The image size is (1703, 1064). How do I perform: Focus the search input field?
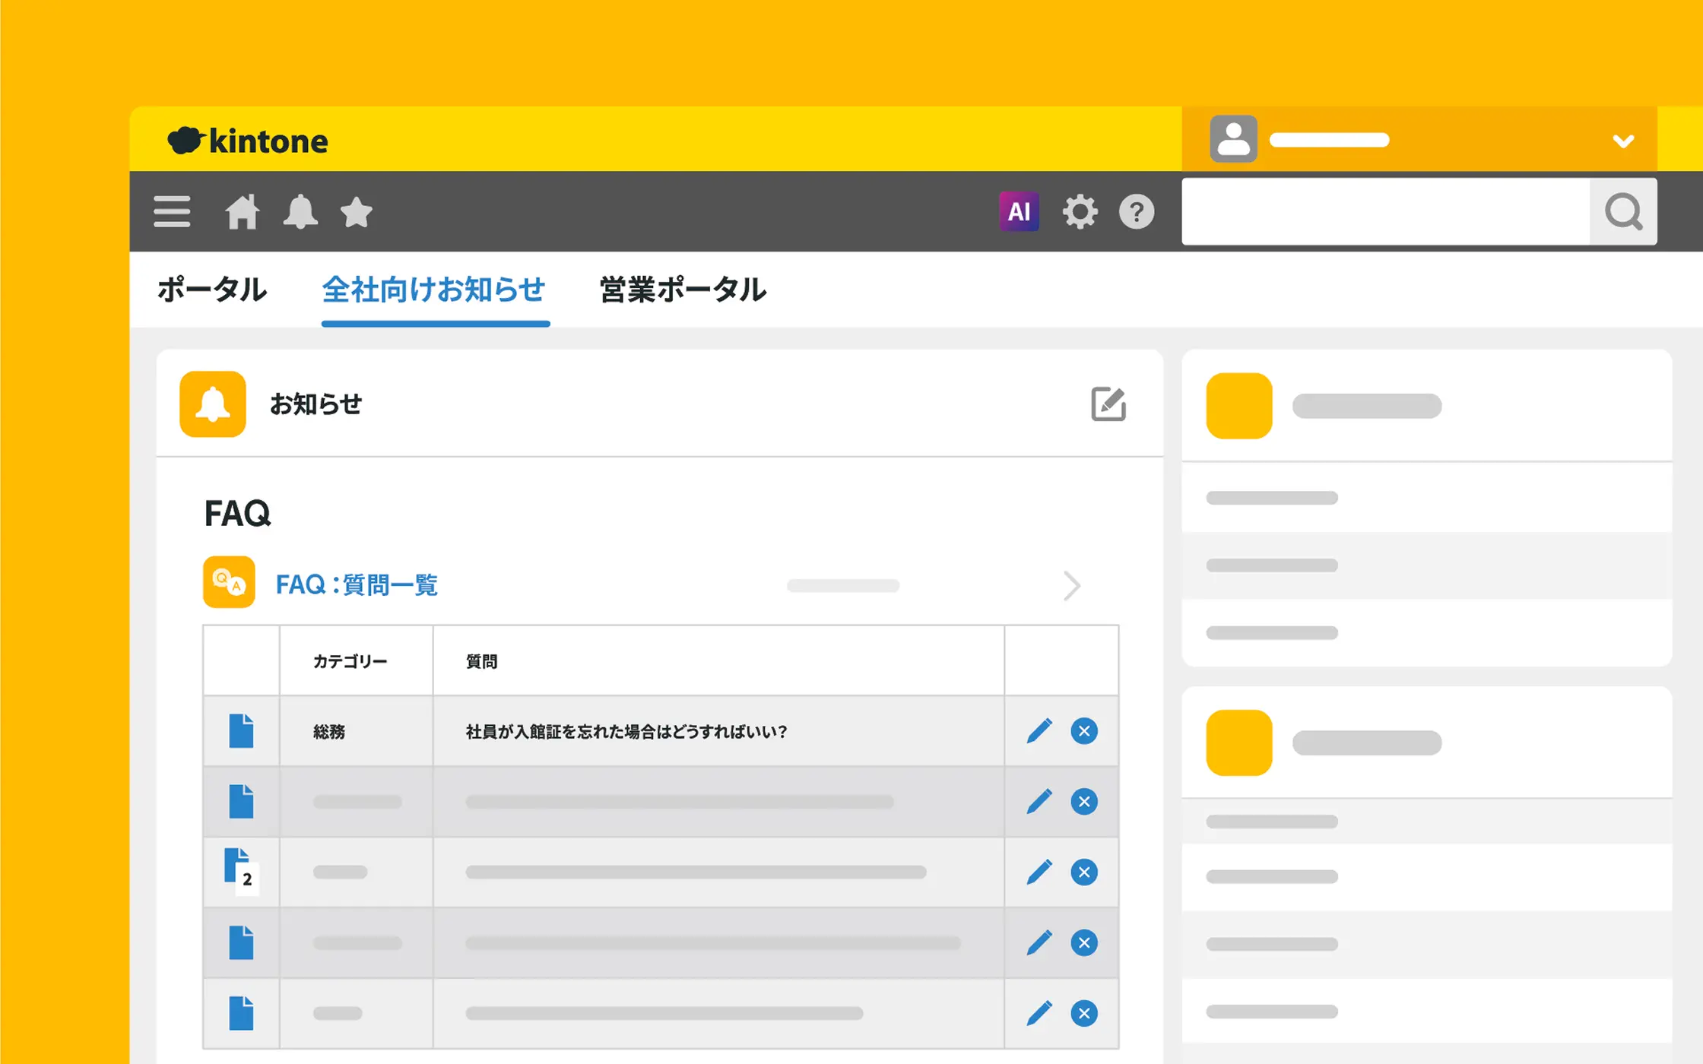pos(1385,212)
